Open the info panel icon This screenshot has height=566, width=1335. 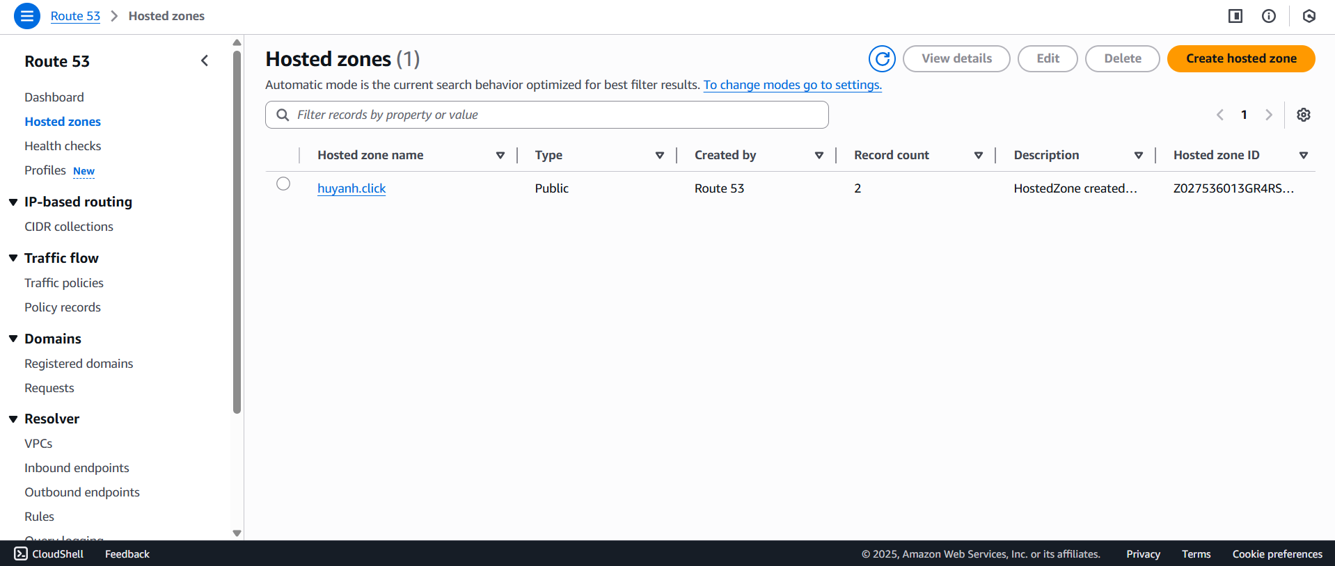click(1269, 16)
